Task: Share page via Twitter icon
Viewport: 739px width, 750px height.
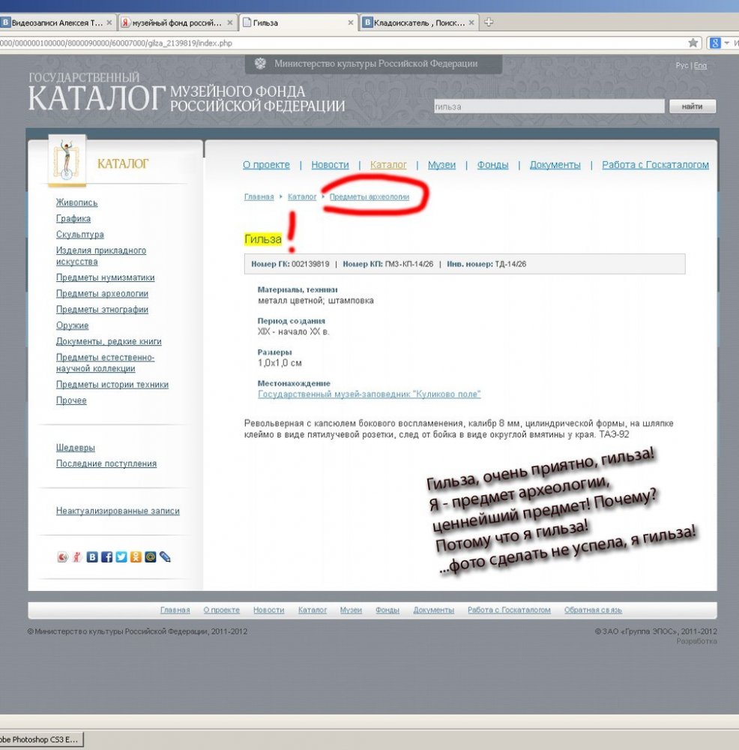Action: tap(121, 557)
